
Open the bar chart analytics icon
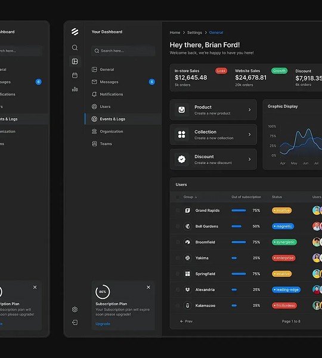click(x=75, y=89)
